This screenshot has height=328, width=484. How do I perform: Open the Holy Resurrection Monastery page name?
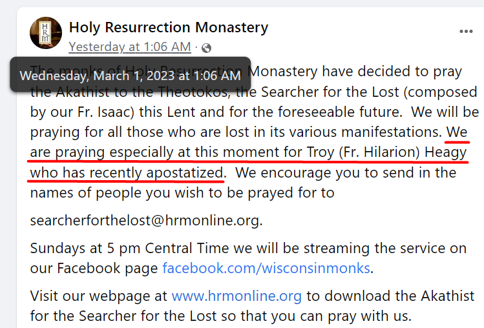coord(169,27)
